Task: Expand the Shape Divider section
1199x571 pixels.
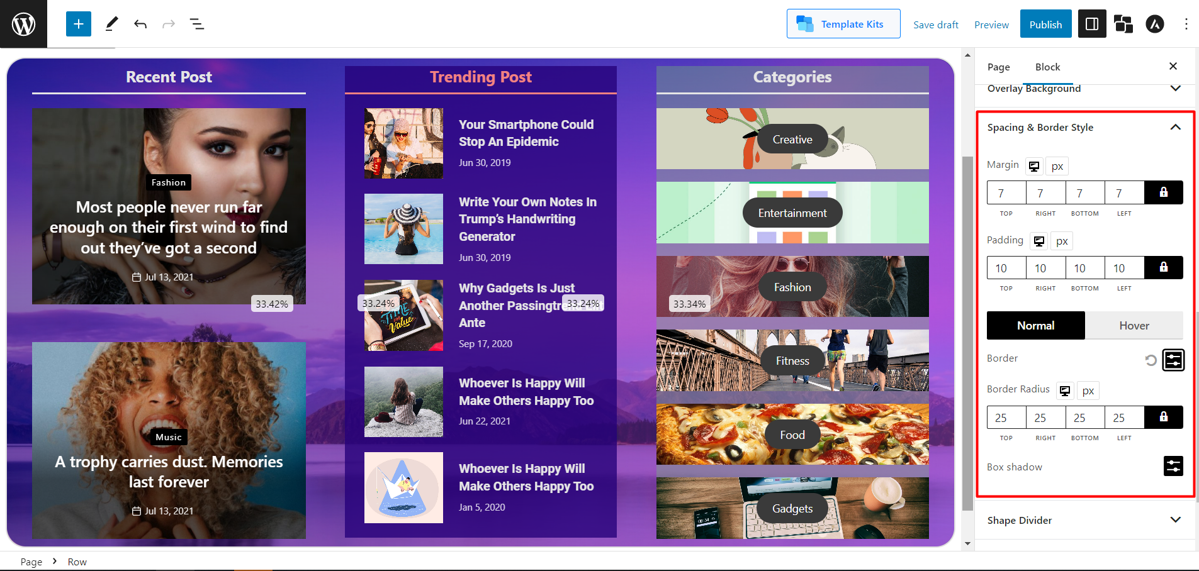Action: coord(1175,520)
